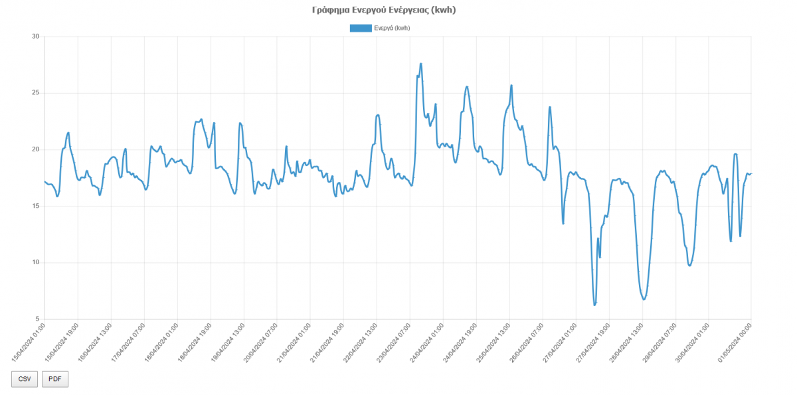Click the x-axis label 26/04/2024 07:00
This screenshot has width=797, height=395.
click(528, 342)
